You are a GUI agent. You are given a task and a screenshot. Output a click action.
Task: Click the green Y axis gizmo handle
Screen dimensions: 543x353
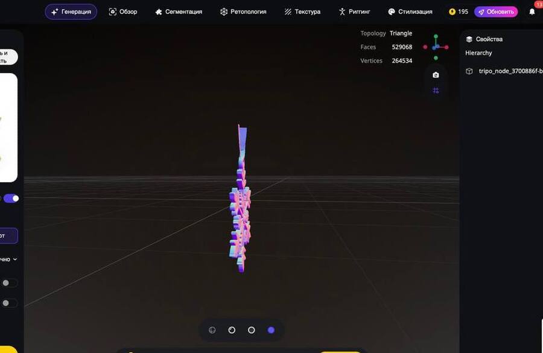(x=436, y=36)
